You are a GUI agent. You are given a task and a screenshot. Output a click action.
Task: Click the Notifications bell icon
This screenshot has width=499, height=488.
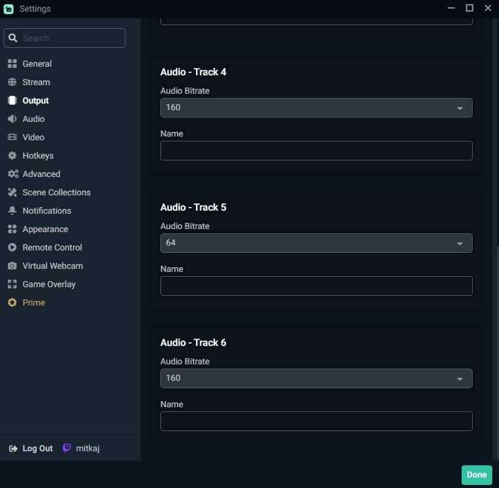[12, 211]
